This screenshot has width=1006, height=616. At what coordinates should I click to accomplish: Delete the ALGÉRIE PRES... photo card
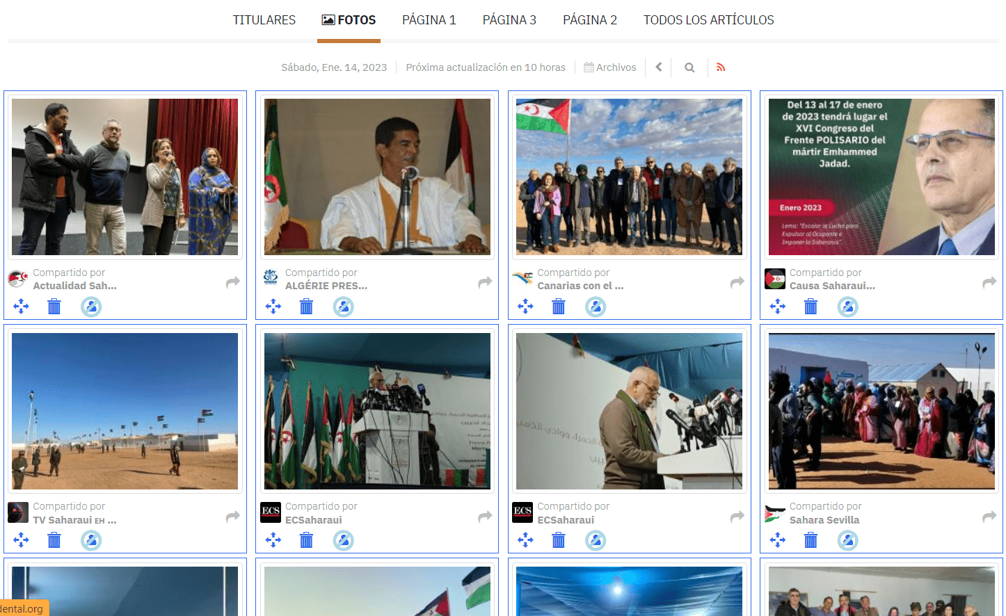tap(306, 306)
